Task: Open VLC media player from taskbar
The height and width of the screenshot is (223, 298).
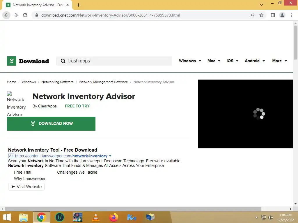Action: pyautogui.click(x=95, y=217)
